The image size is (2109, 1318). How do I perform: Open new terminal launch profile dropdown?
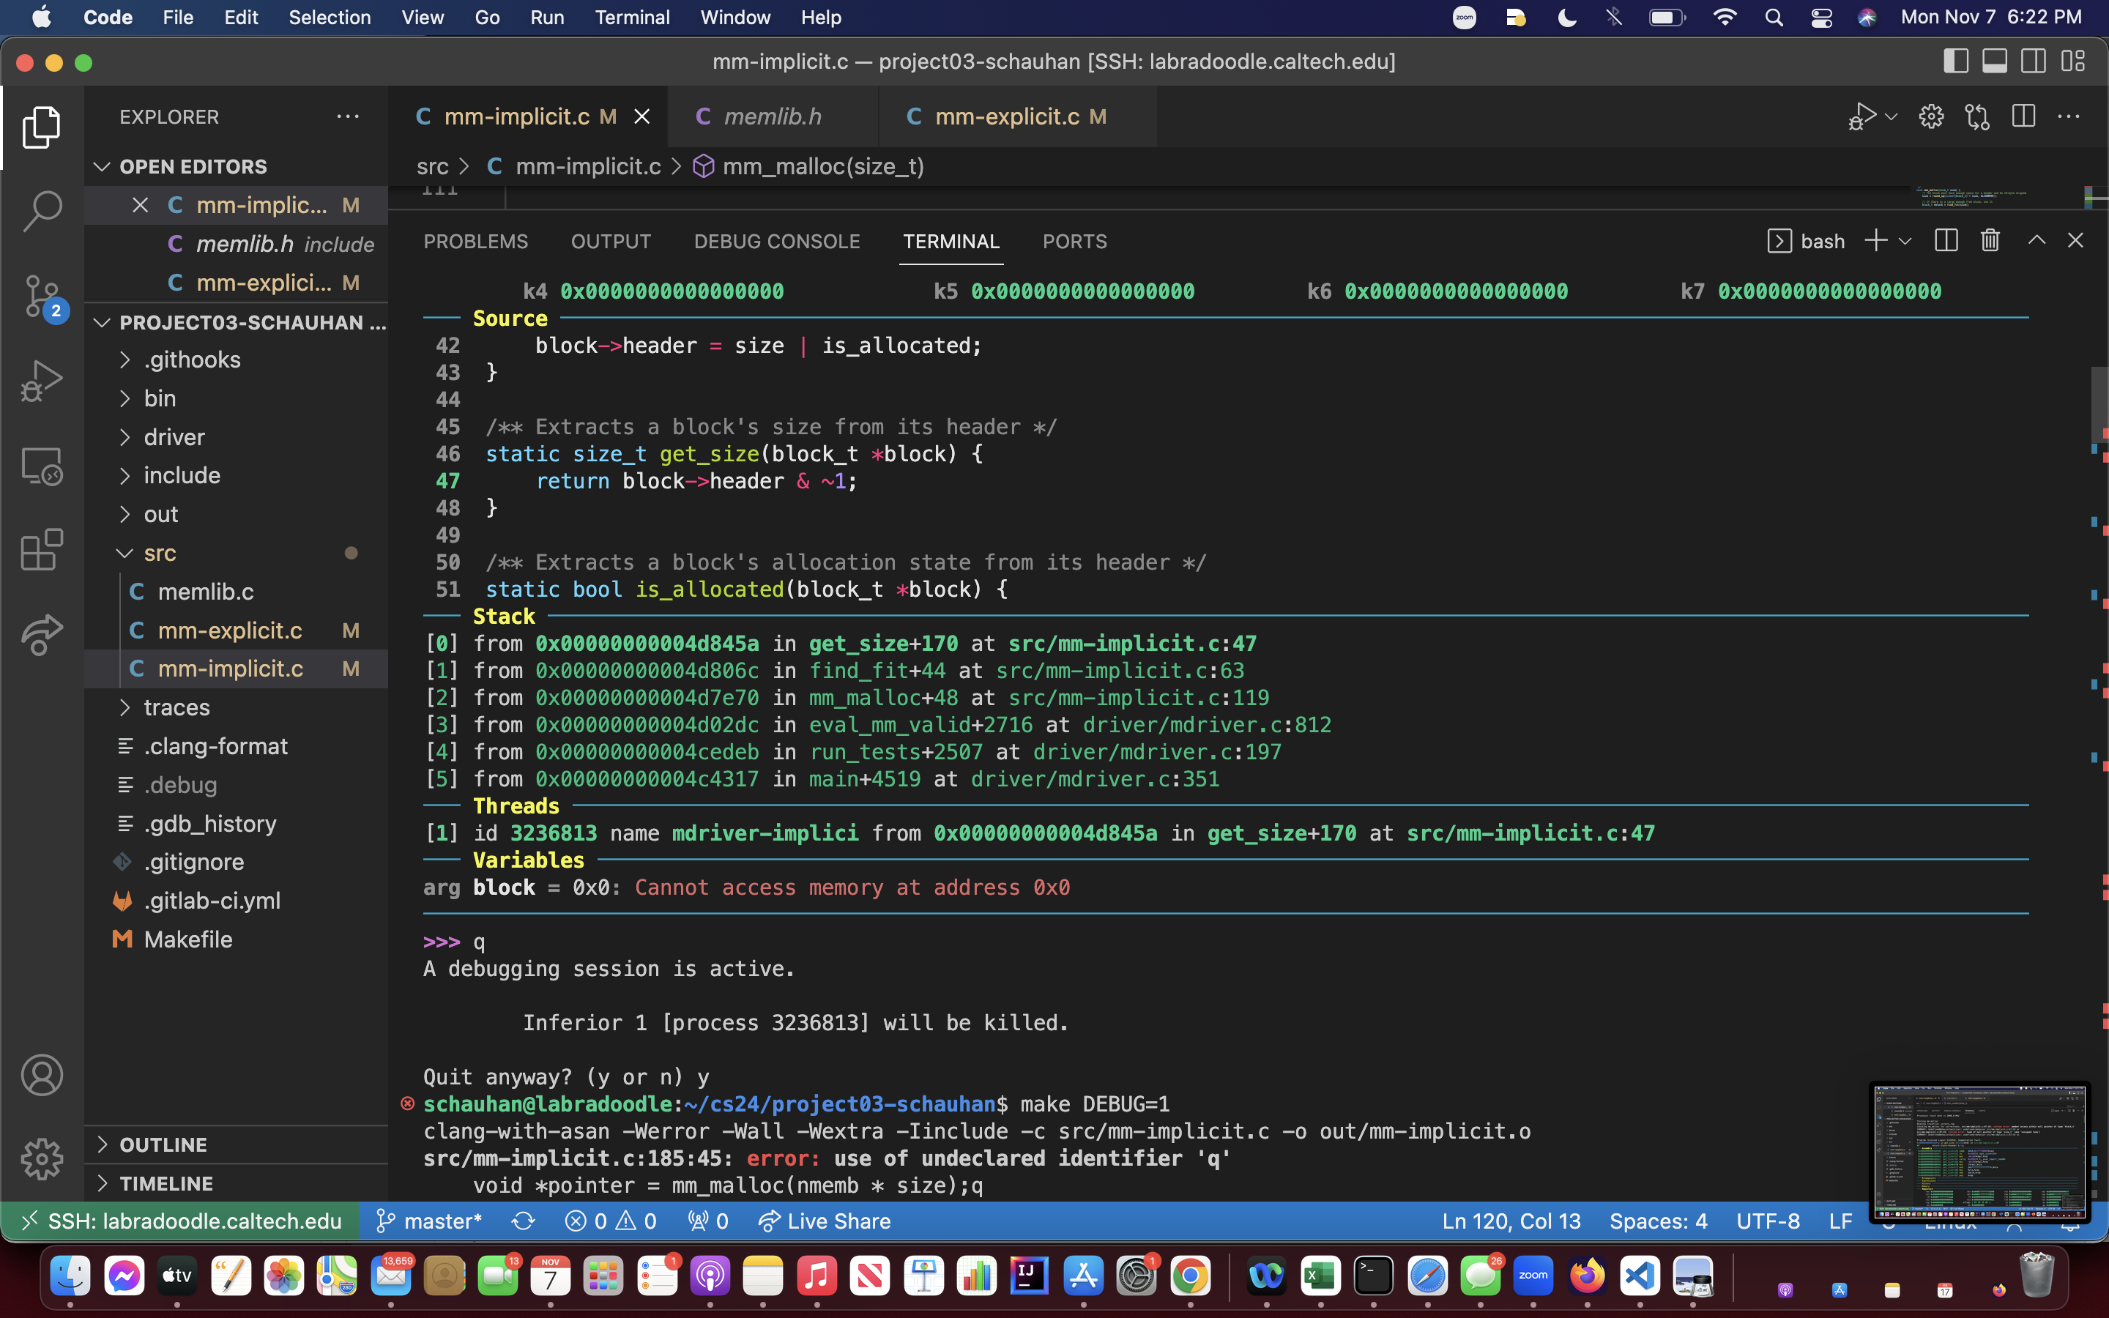[1905, 241]
